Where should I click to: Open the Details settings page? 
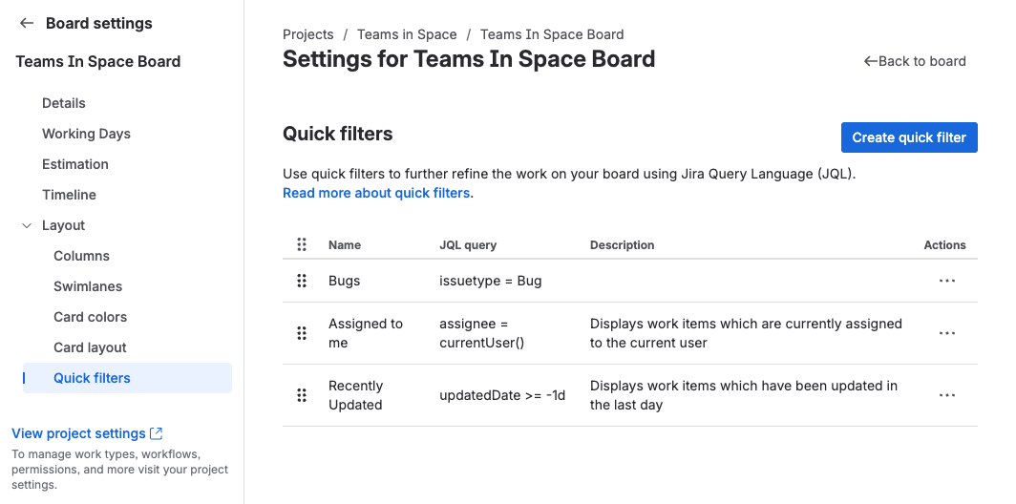64,103
